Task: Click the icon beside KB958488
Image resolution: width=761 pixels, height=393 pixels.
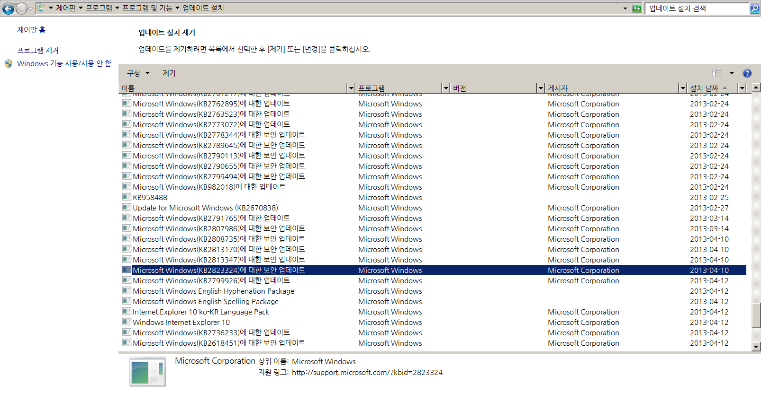Action: (127, 197)
